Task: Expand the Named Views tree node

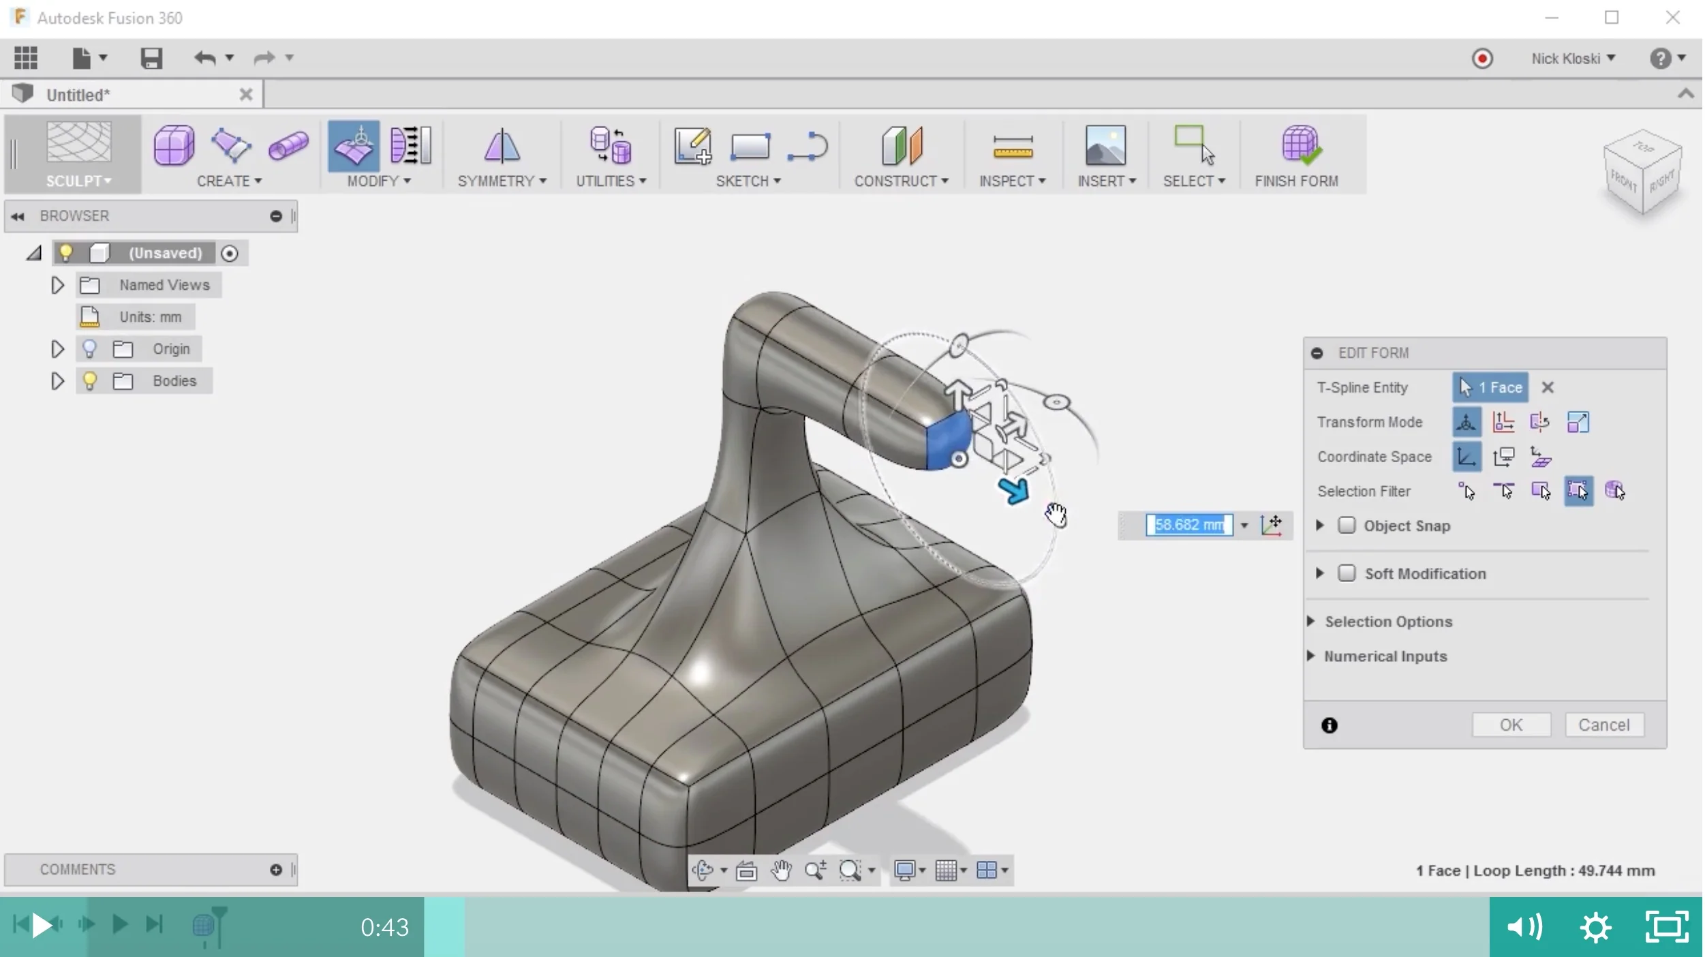Action: pyautogui.click(x=57, y=285)
